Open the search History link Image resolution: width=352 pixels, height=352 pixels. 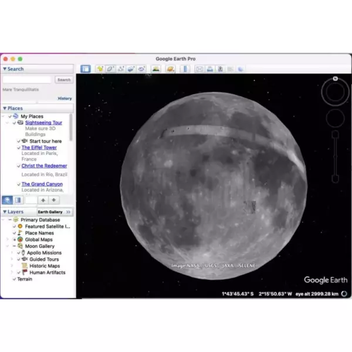click(x=65, y=99)
